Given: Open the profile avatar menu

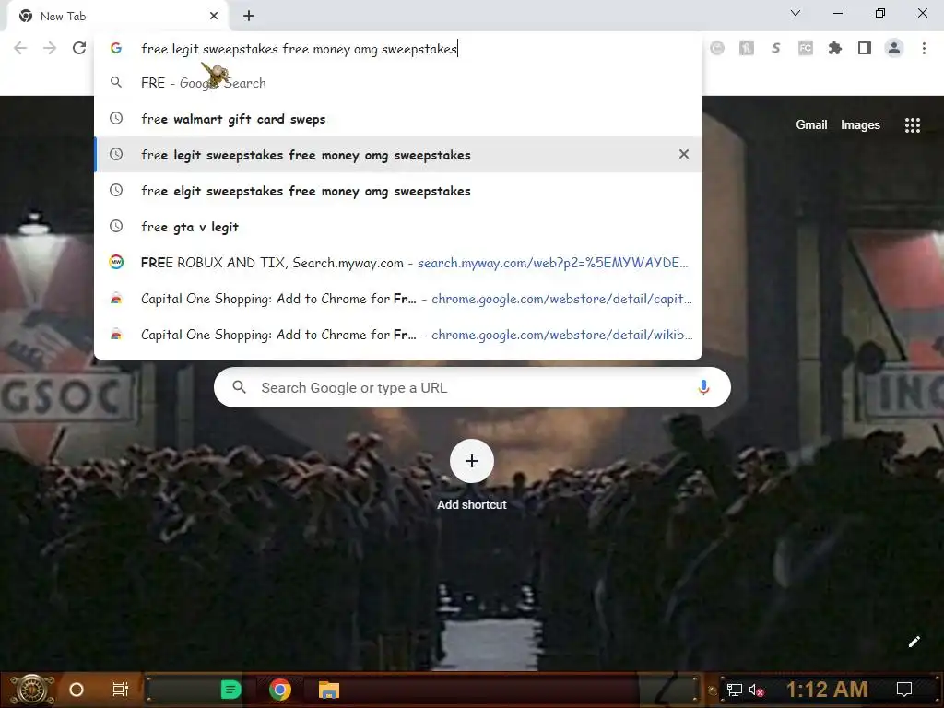Looking at the screenshot, I should (x=894, y=48).
